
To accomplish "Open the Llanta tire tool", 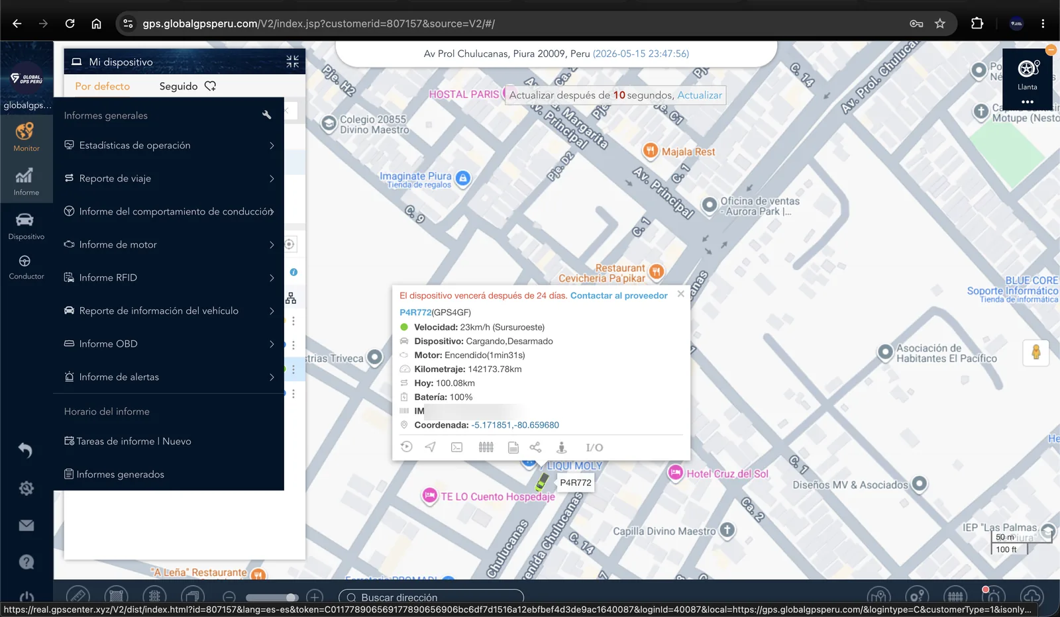I will coord(1028,73).
